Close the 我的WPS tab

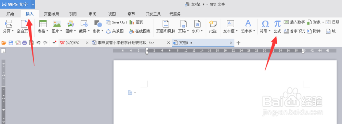click(87, 43)
